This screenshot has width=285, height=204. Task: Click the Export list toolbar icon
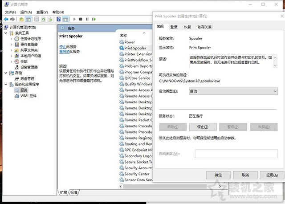point(50,19)
